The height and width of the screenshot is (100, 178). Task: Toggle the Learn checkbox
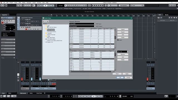pyautogui.click(x=118, y=40)
